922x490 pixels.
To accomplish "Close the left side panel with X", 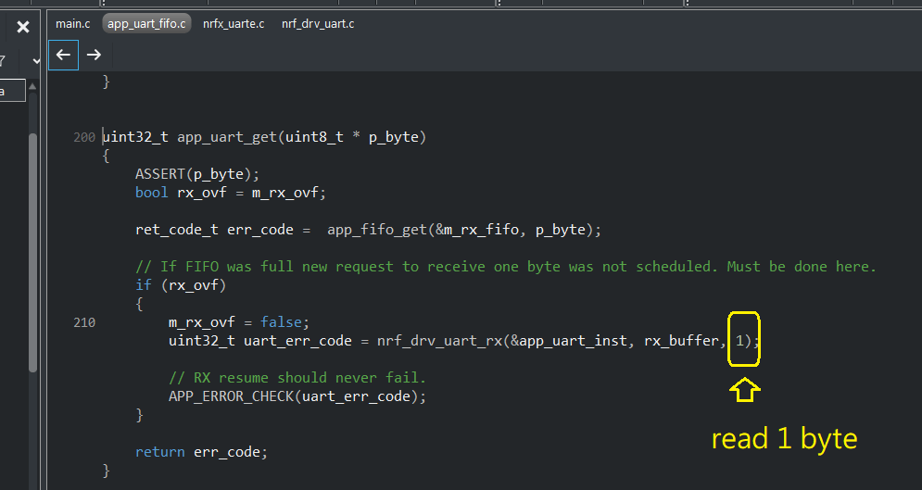I will click(x=23, y=28).
